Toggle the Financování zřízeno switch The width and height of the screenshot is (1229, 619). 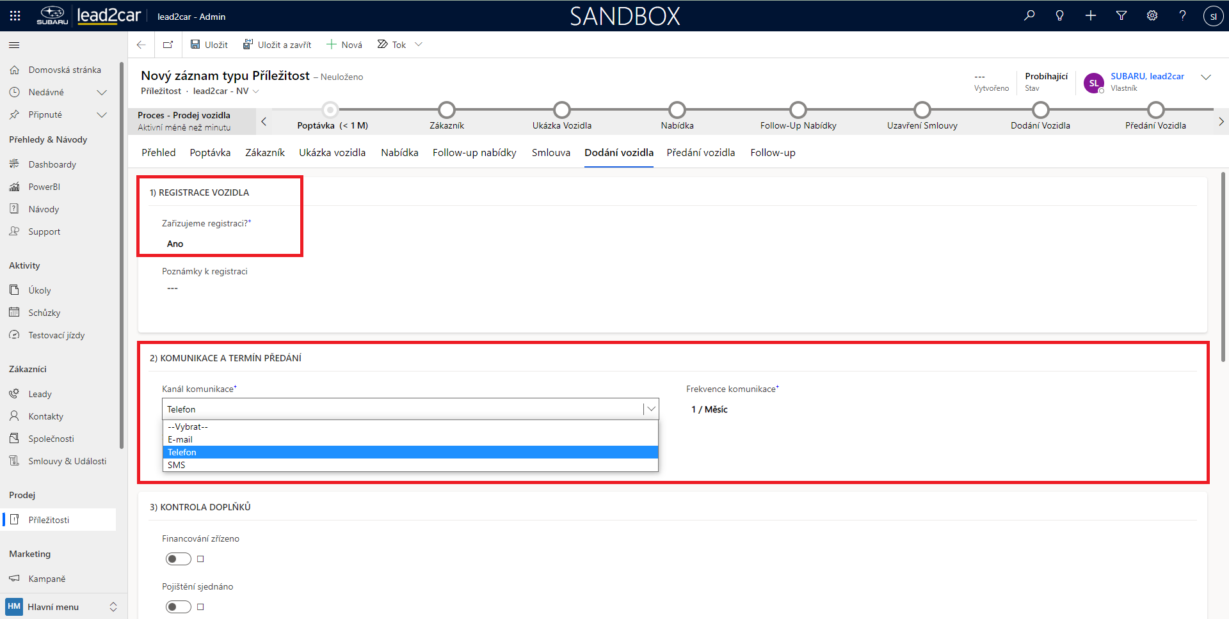click(x=179, y=559)
